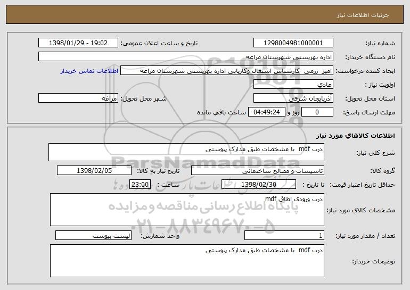
Task: Click the text ساعت باقی مانده
Action: [x=222, y=112]
